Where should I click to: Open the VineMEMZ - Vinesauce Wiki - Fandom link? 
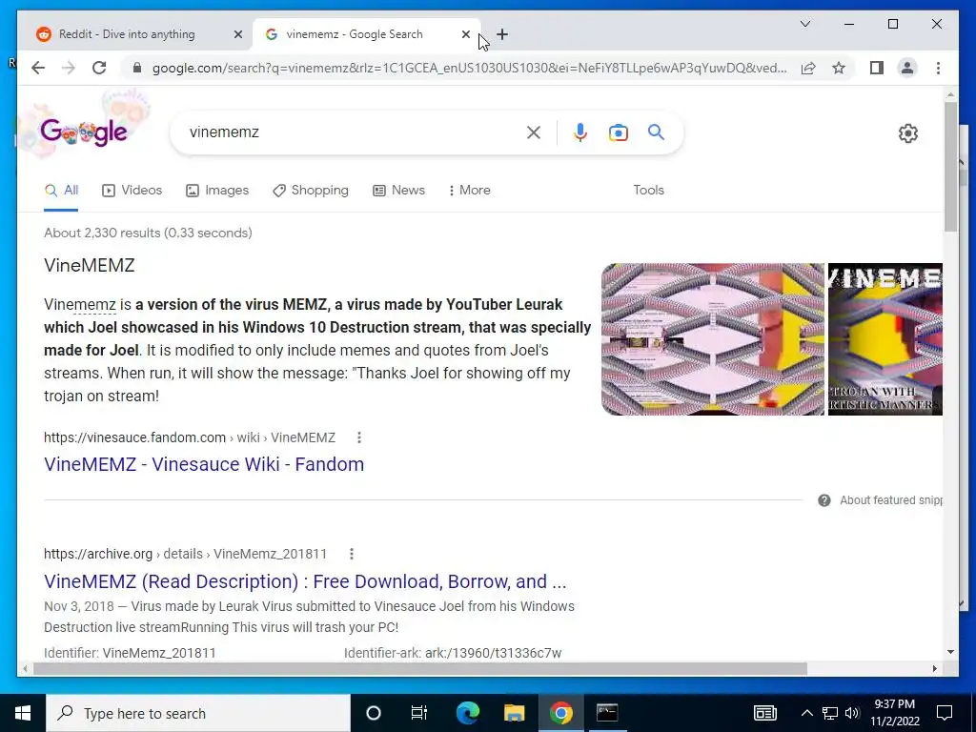(204, 464)
